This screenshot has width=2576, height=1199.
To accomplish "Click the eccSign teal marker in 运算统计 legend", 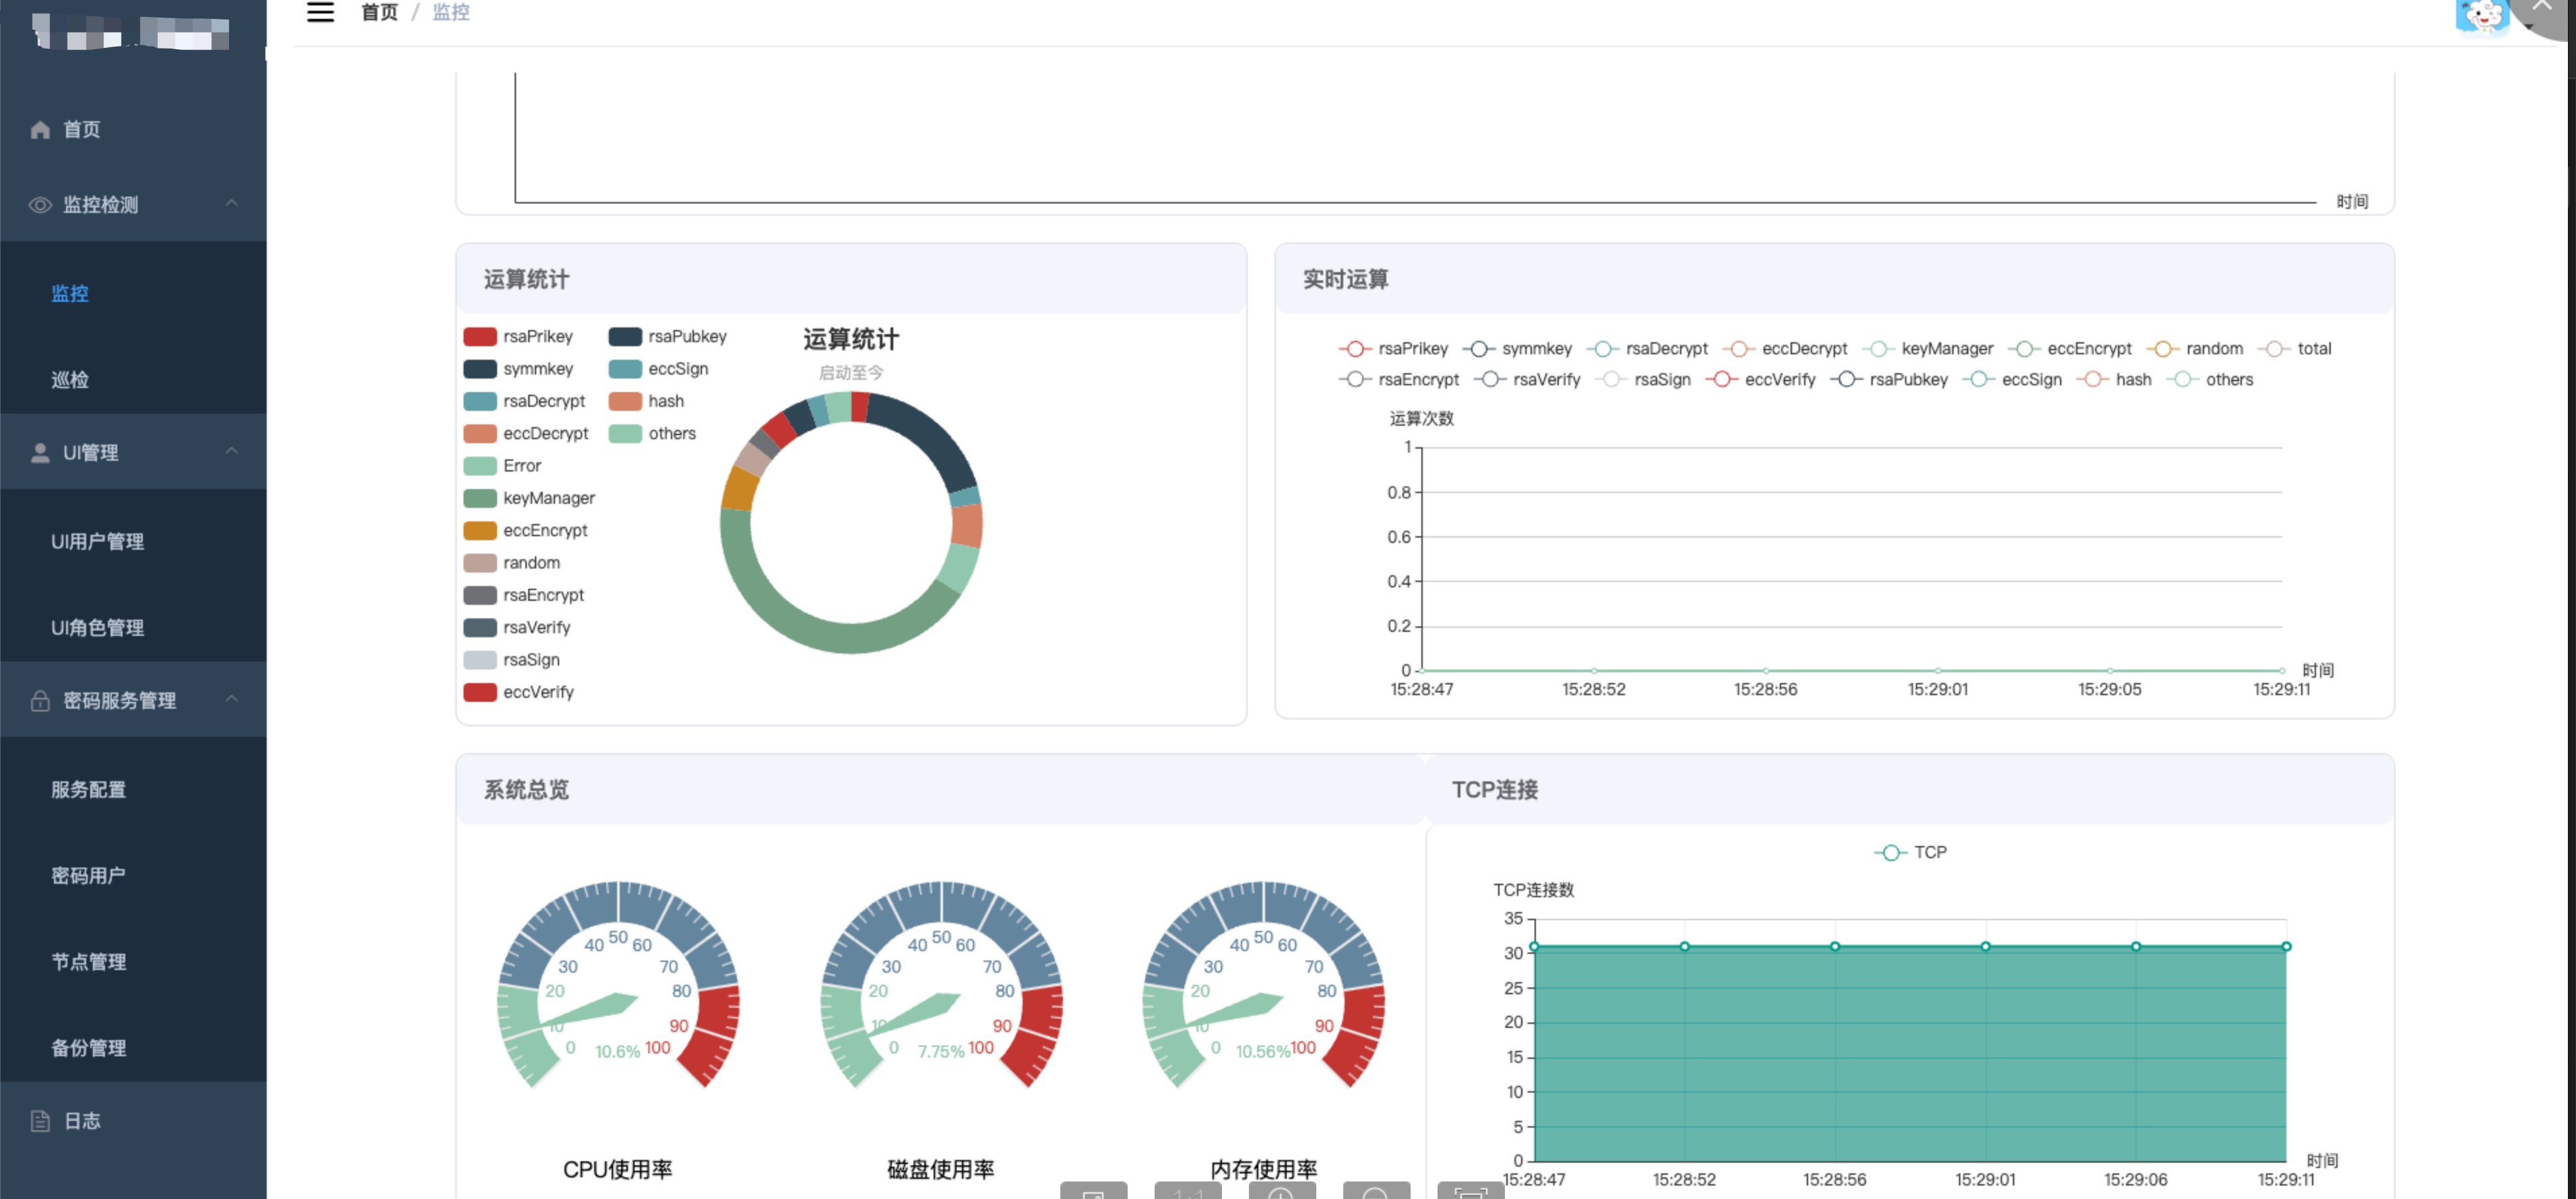I will [625, 369].
